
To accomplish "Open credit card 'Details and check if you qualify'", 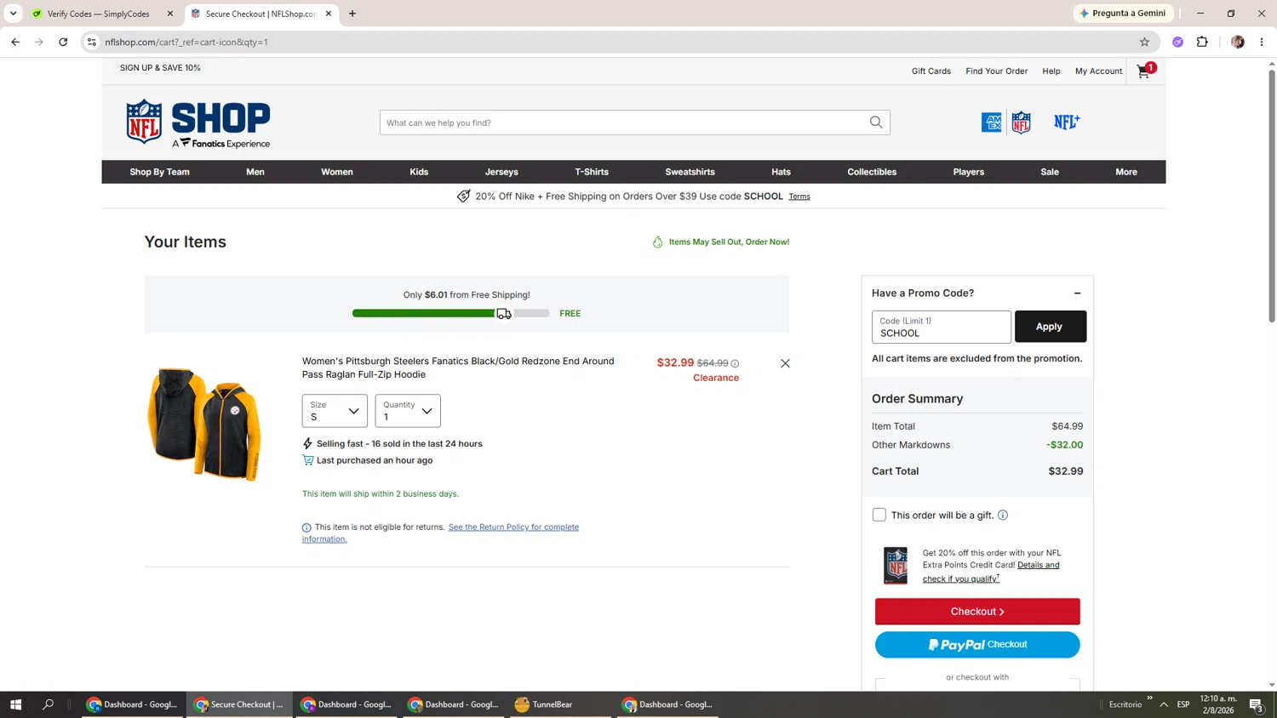I will [x=991, y=572].
